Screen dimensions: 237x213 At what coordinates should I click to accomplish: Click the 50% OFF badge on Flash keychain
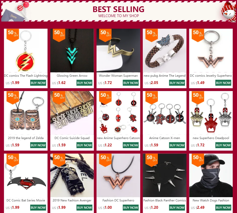[13, 35]
